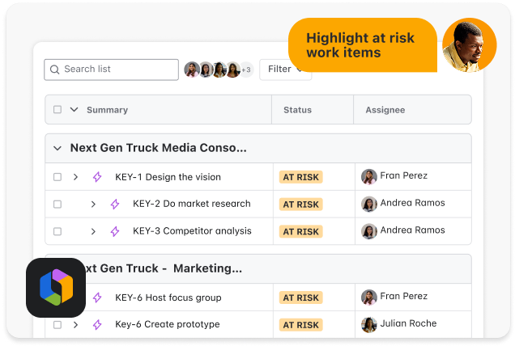Click the lightning icon beside KEY-1
515x346 pixels.
[x=97, y=177]
